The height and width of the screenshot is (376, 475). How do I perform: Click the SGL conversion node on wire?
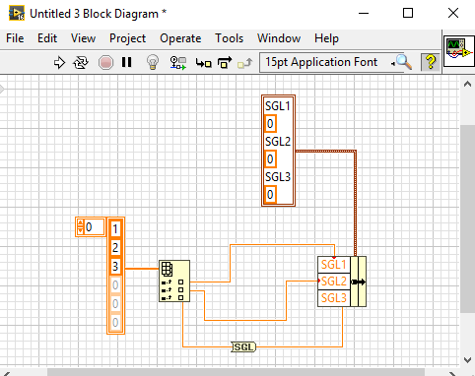point(243,346)
